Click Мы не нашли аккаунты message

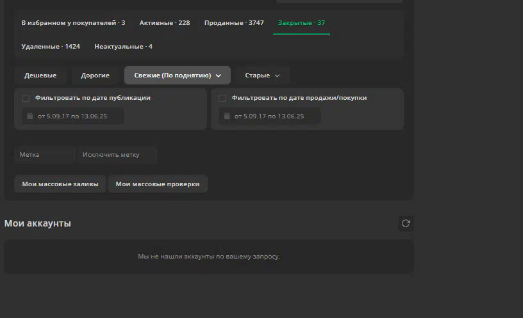click(x=209, y=257)
